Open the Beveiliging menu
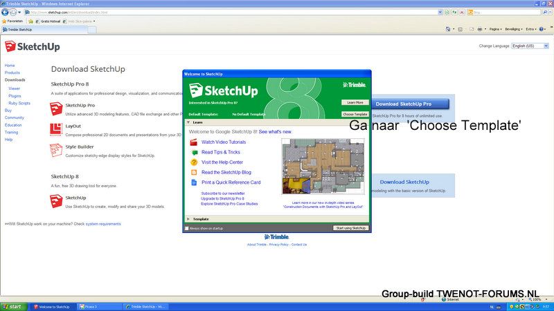 [x=513, y=29]
